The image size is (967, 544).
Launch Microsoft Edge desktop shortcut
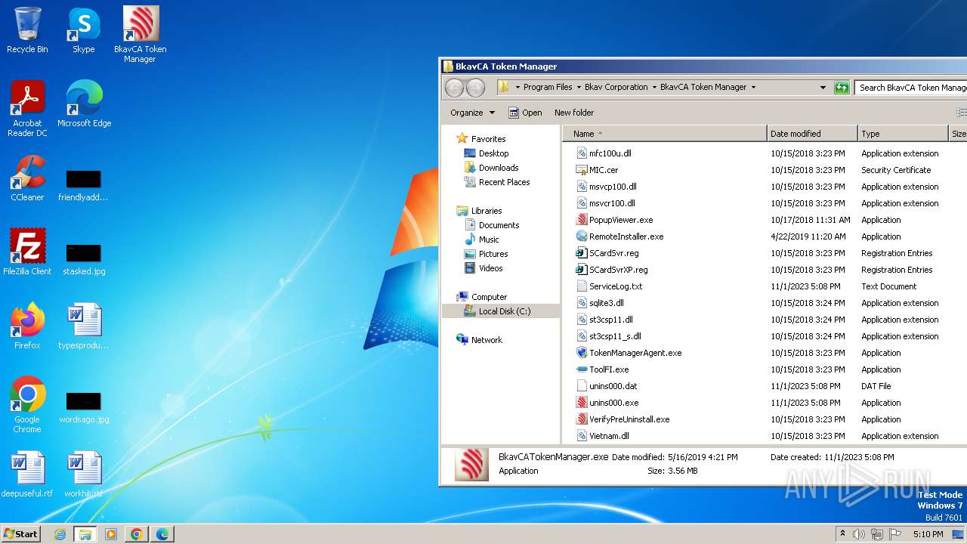click(84, 104)
